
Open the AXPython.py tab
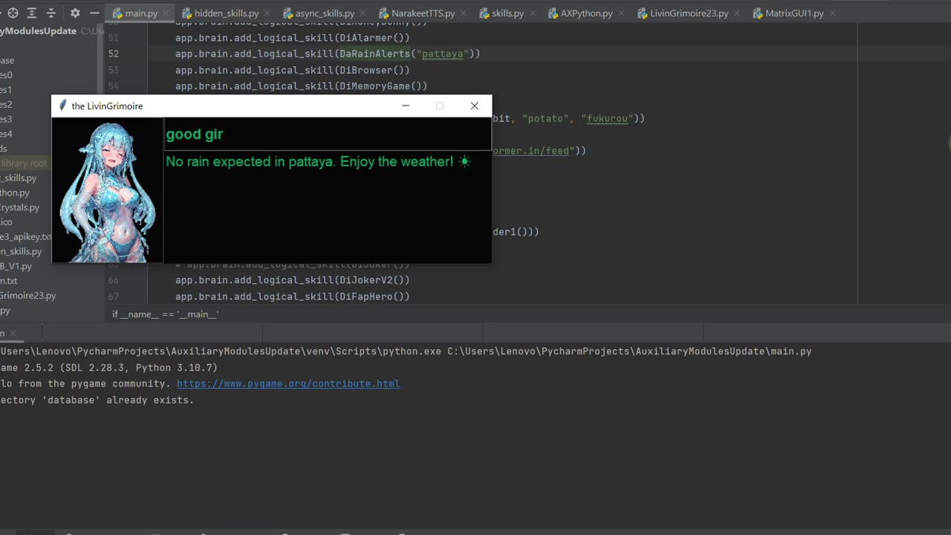click(x=586, y=13)
